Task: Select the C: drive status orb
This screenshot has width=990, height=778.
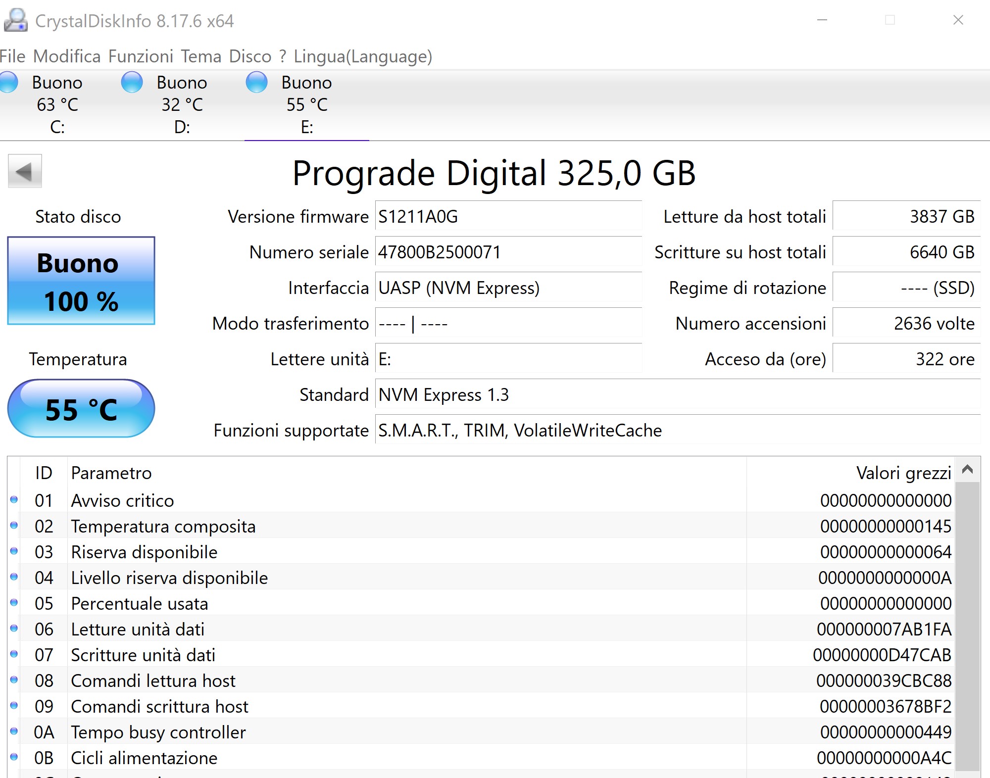Action: point(8,82)
